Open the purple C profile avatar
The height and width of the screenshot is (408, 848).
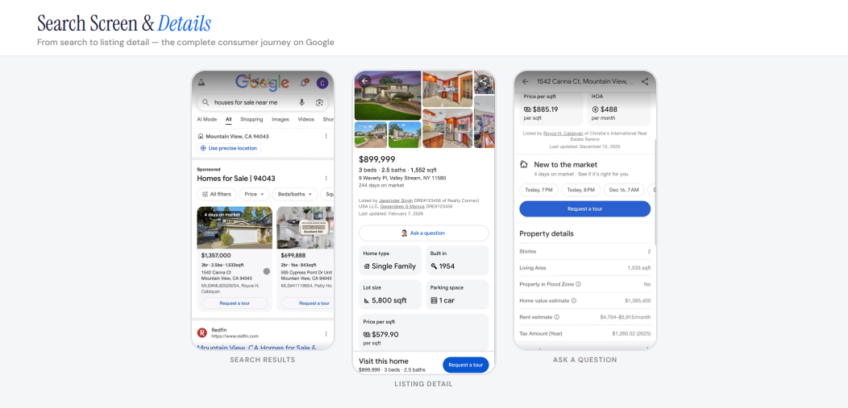322,83
